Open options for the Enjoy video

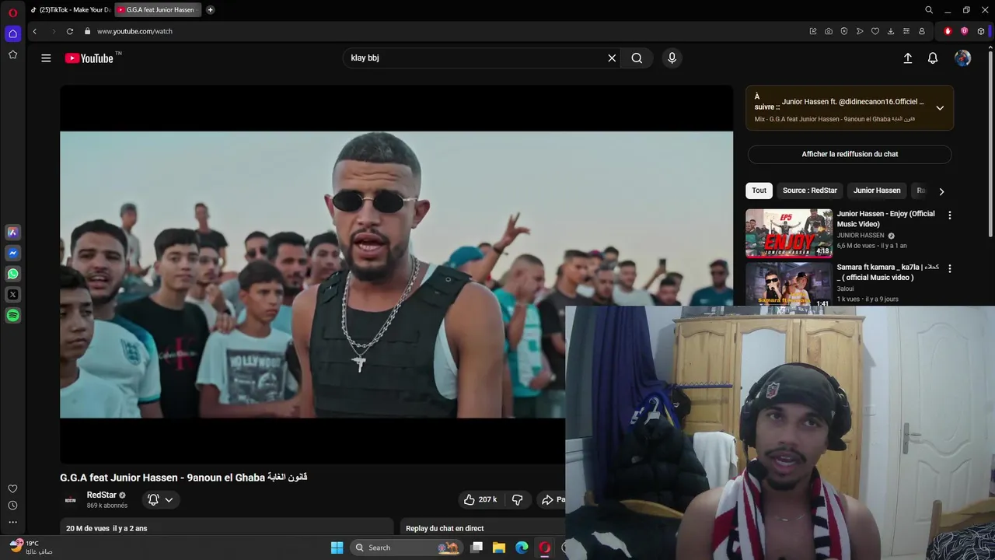[949, 215]
